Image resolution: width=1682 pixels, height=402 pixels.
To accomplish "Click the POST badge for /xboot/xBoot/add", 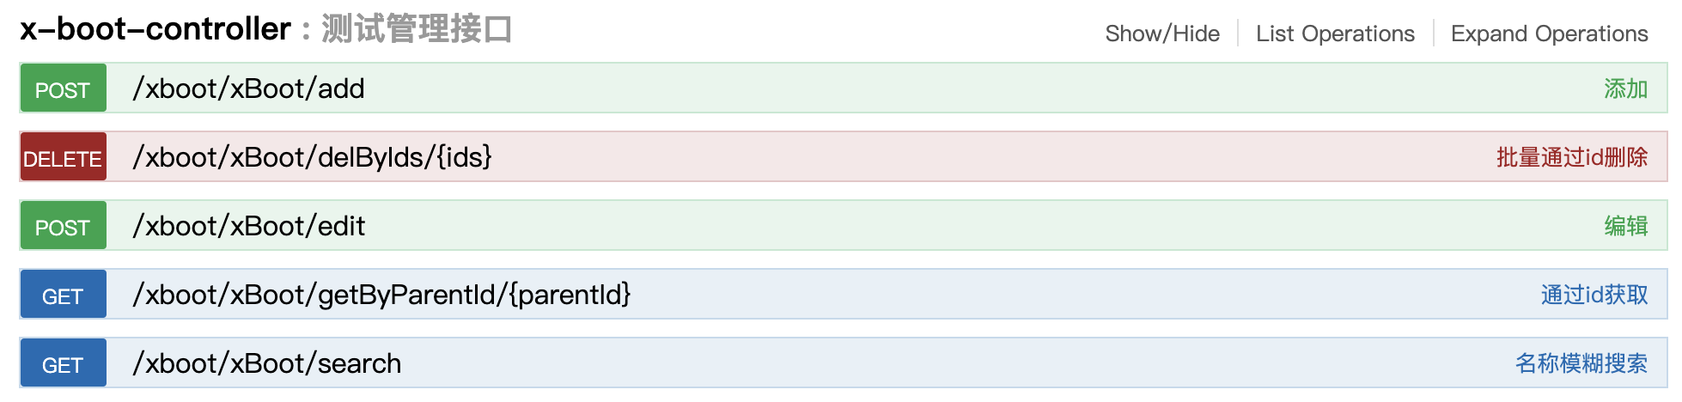I will [x=63, y=88].
